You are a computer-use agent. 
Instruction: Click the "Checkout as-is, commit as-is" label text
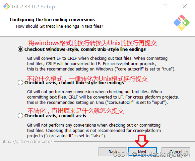(x=55, y=116)
